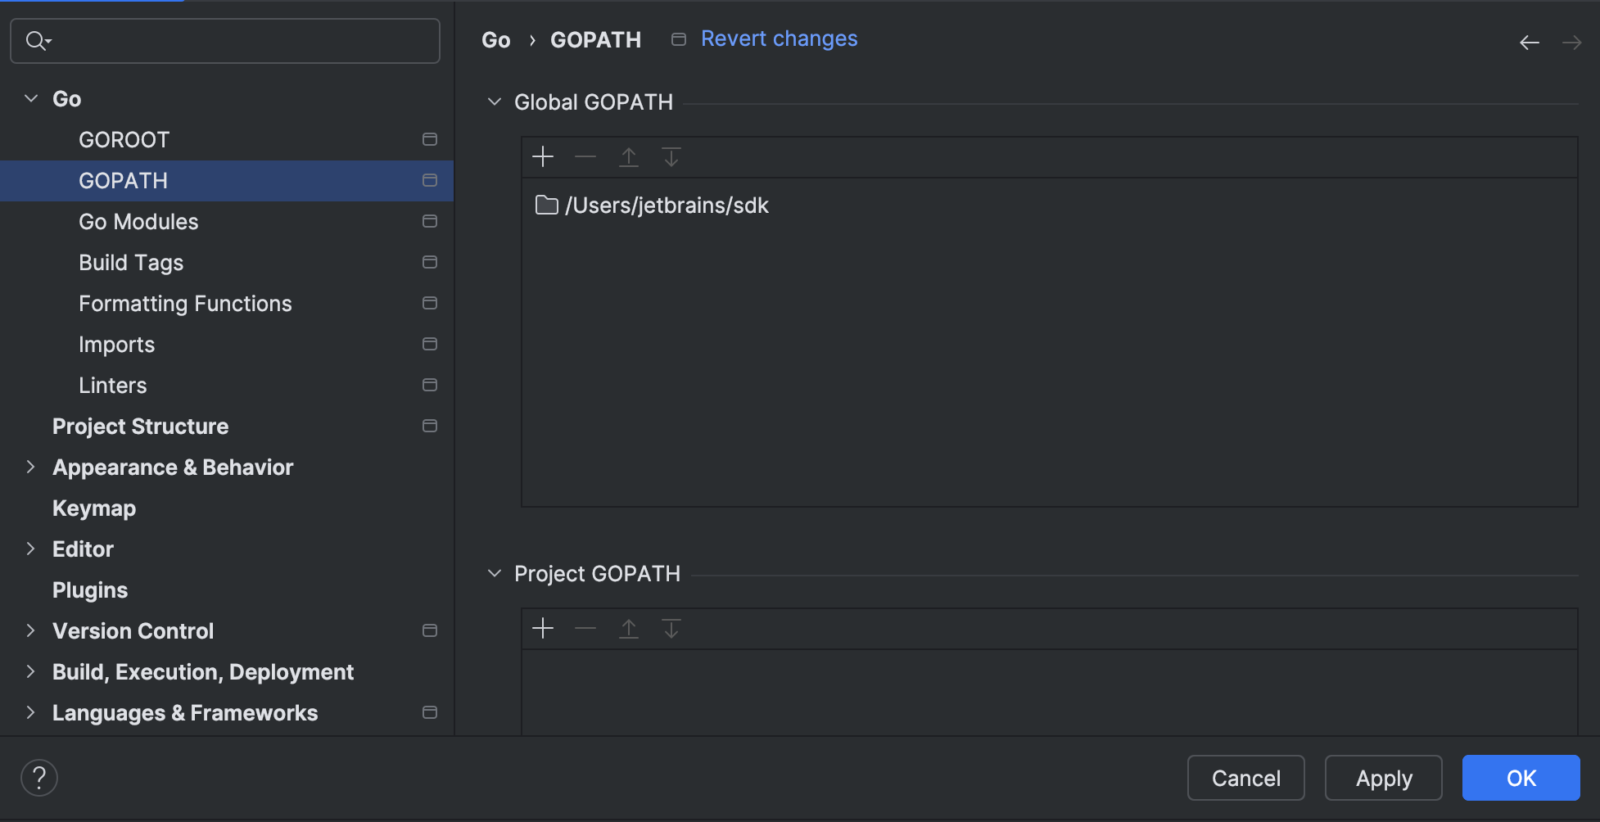Open the Plugins settings page

pyautogui.click(x=90, y=589)
